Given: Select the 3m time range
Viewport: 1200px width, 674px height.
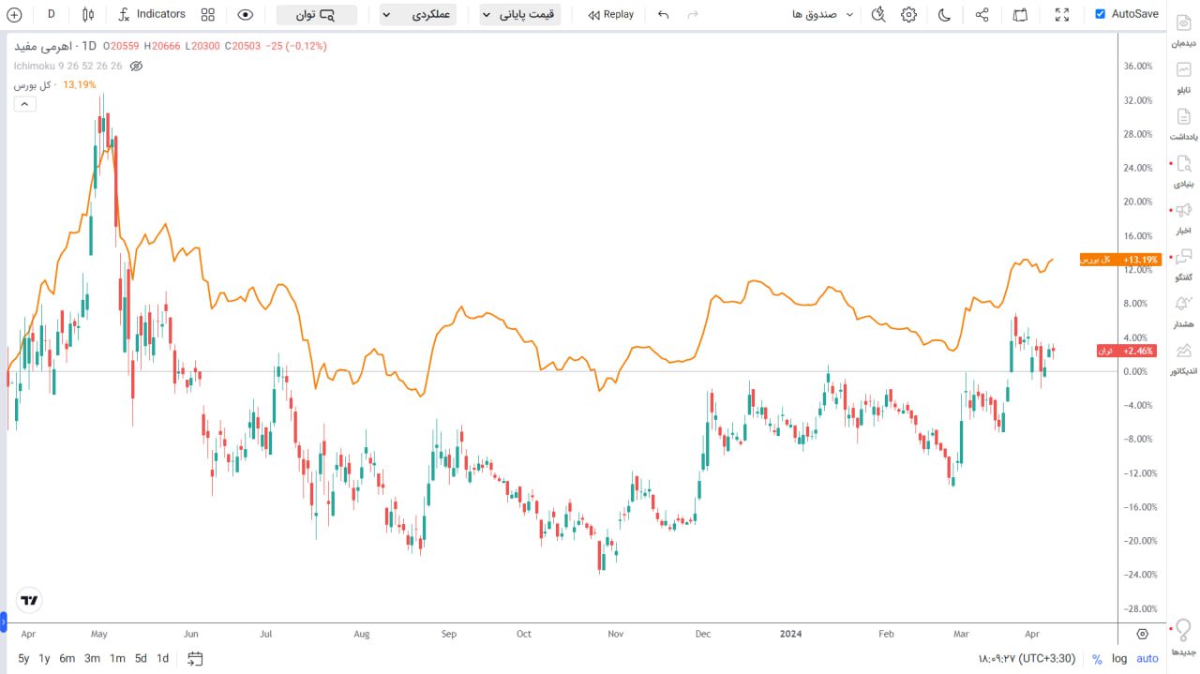Looking at the screenshot, I should tap(92, 658).
